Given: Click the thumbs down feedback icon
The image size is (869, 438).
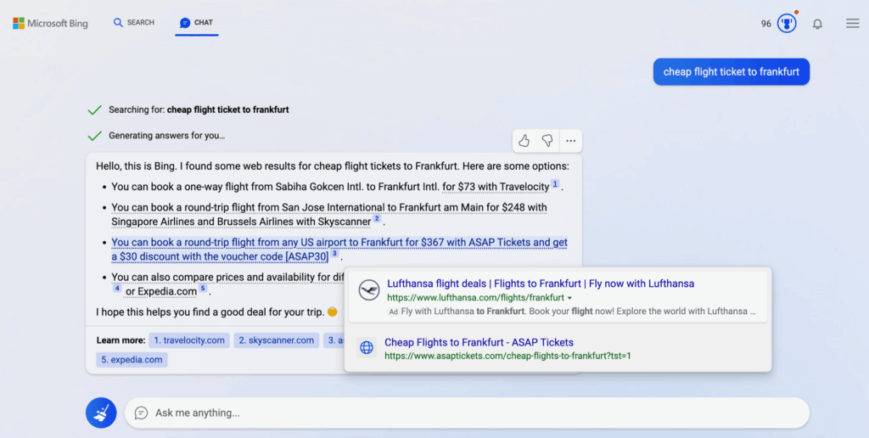Looking at the screenshot, I should tap(547, 141).
